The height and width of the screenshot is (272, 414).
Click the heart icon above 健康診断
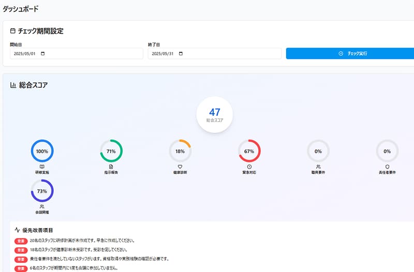[x=180, y=167]
